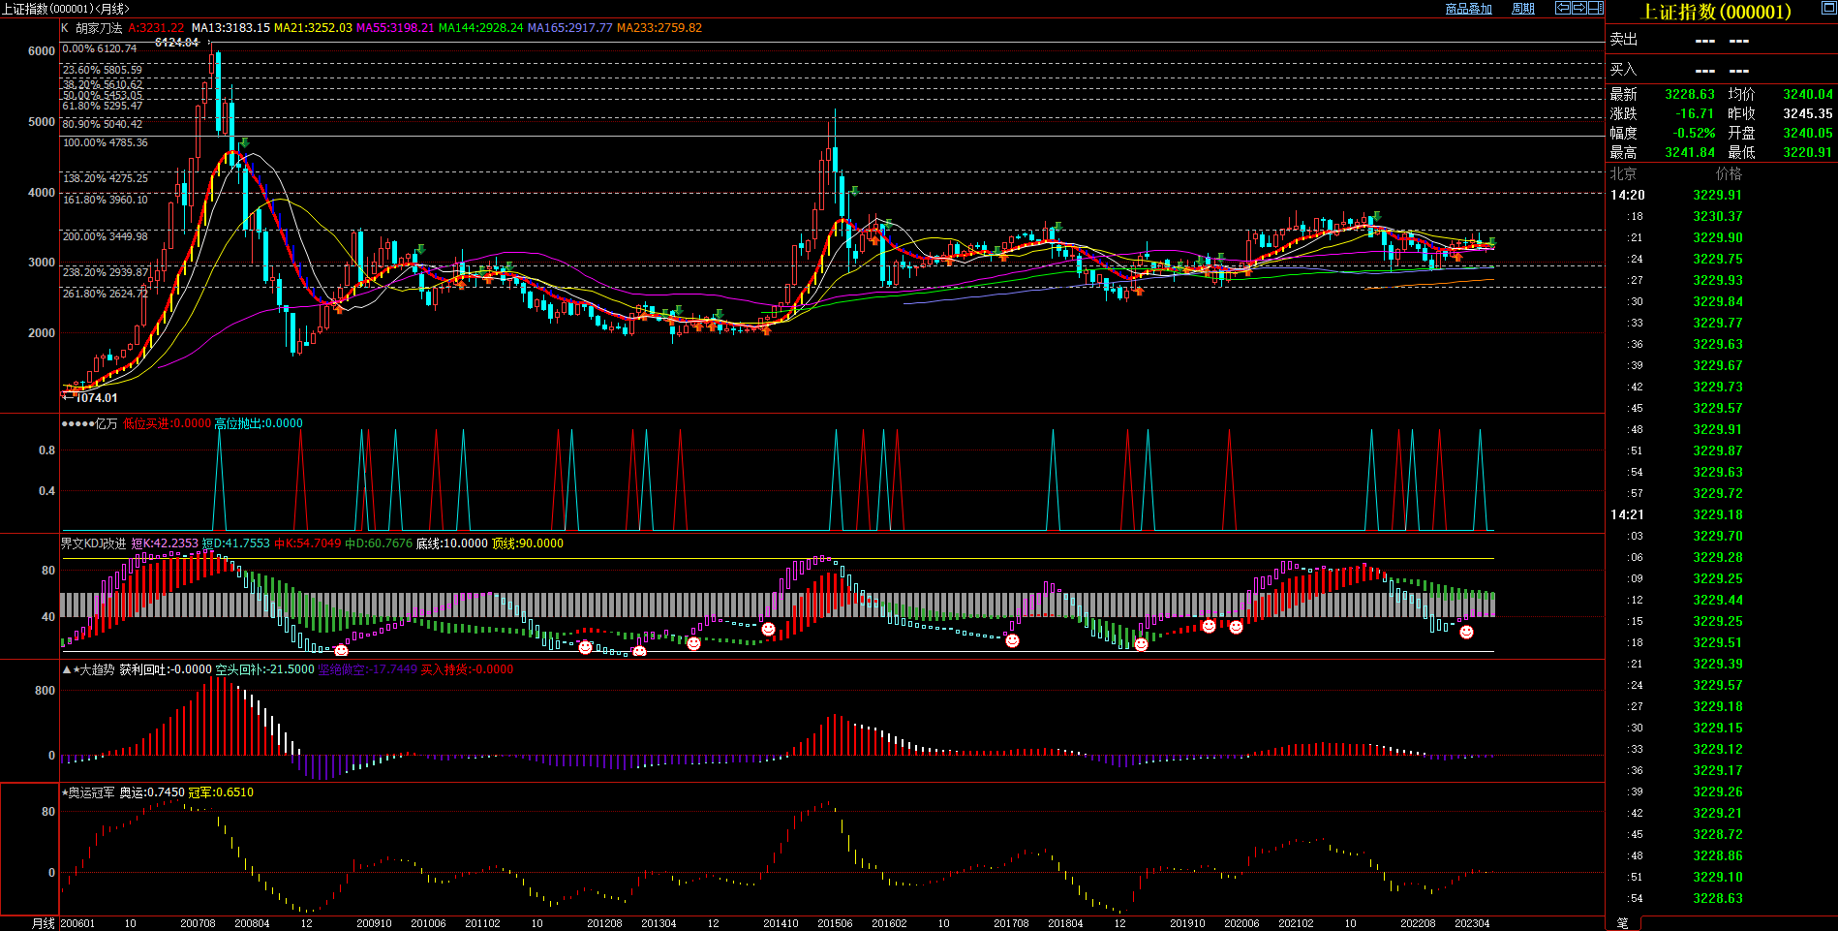The height and width of the screenshot is (931, 1838).
Task: Select the 界文KD改进 indicator label
Action: (94, 543)
